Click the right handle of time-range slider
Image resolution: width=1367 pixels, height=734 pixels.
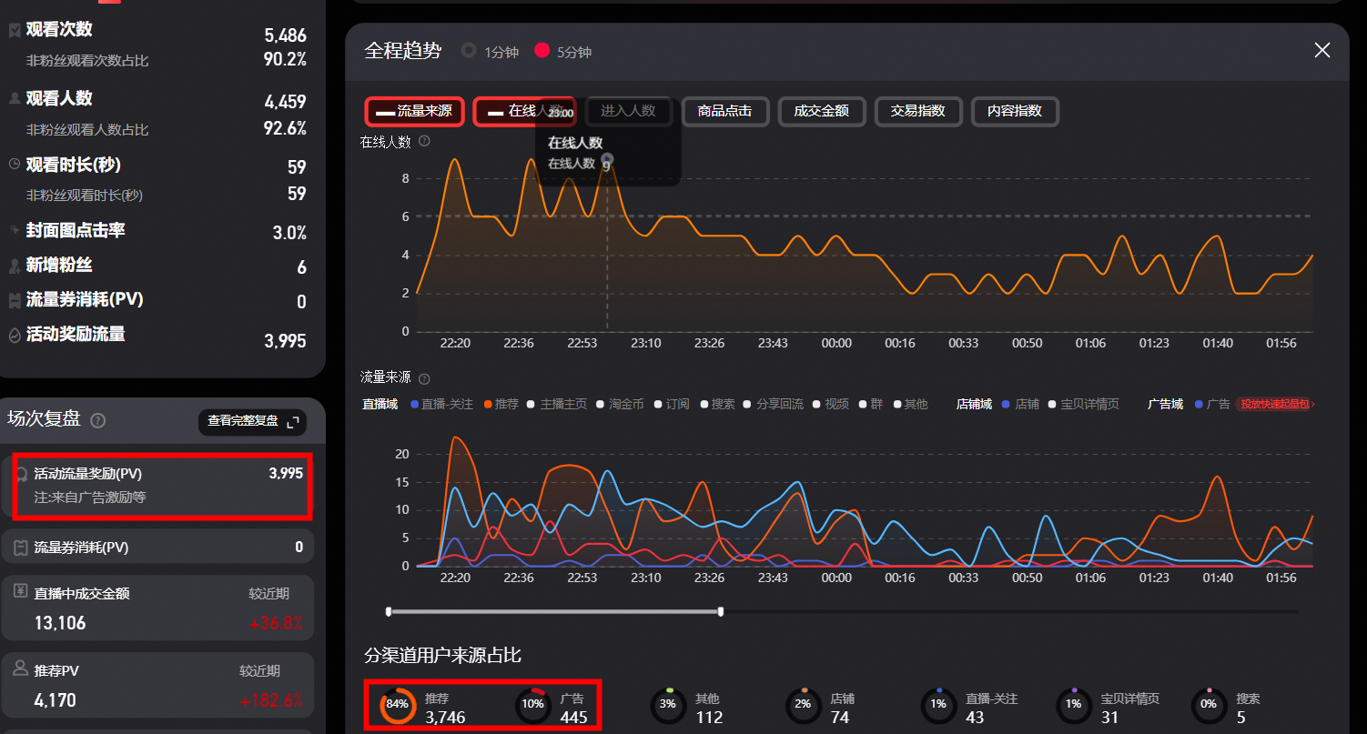721,612
